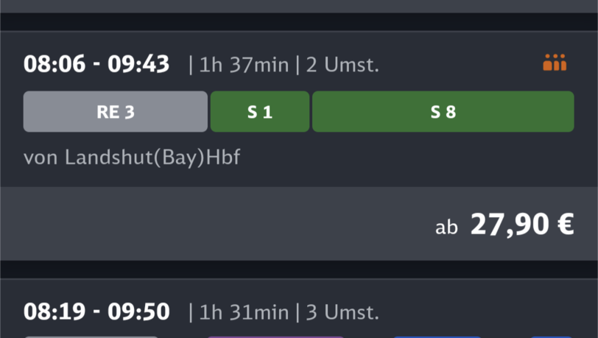Select the gray segment in second connection

pyautogui.click(x=91, y=336)
